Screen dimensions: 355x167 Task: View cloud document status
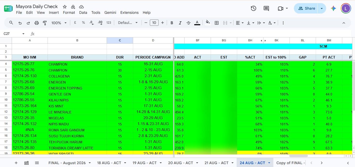click(81, 7)
